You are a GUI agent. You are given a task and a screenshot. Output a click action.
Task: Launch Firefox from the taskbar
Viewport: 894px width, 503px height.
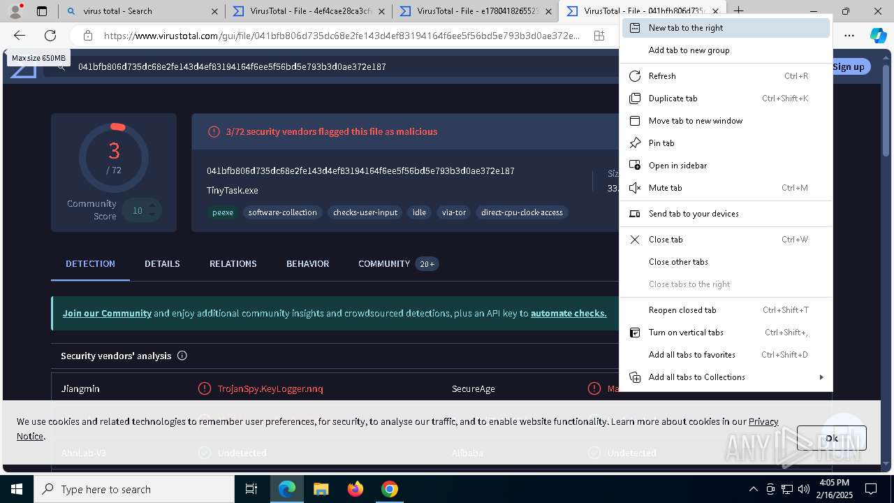(x=356, y=490)
